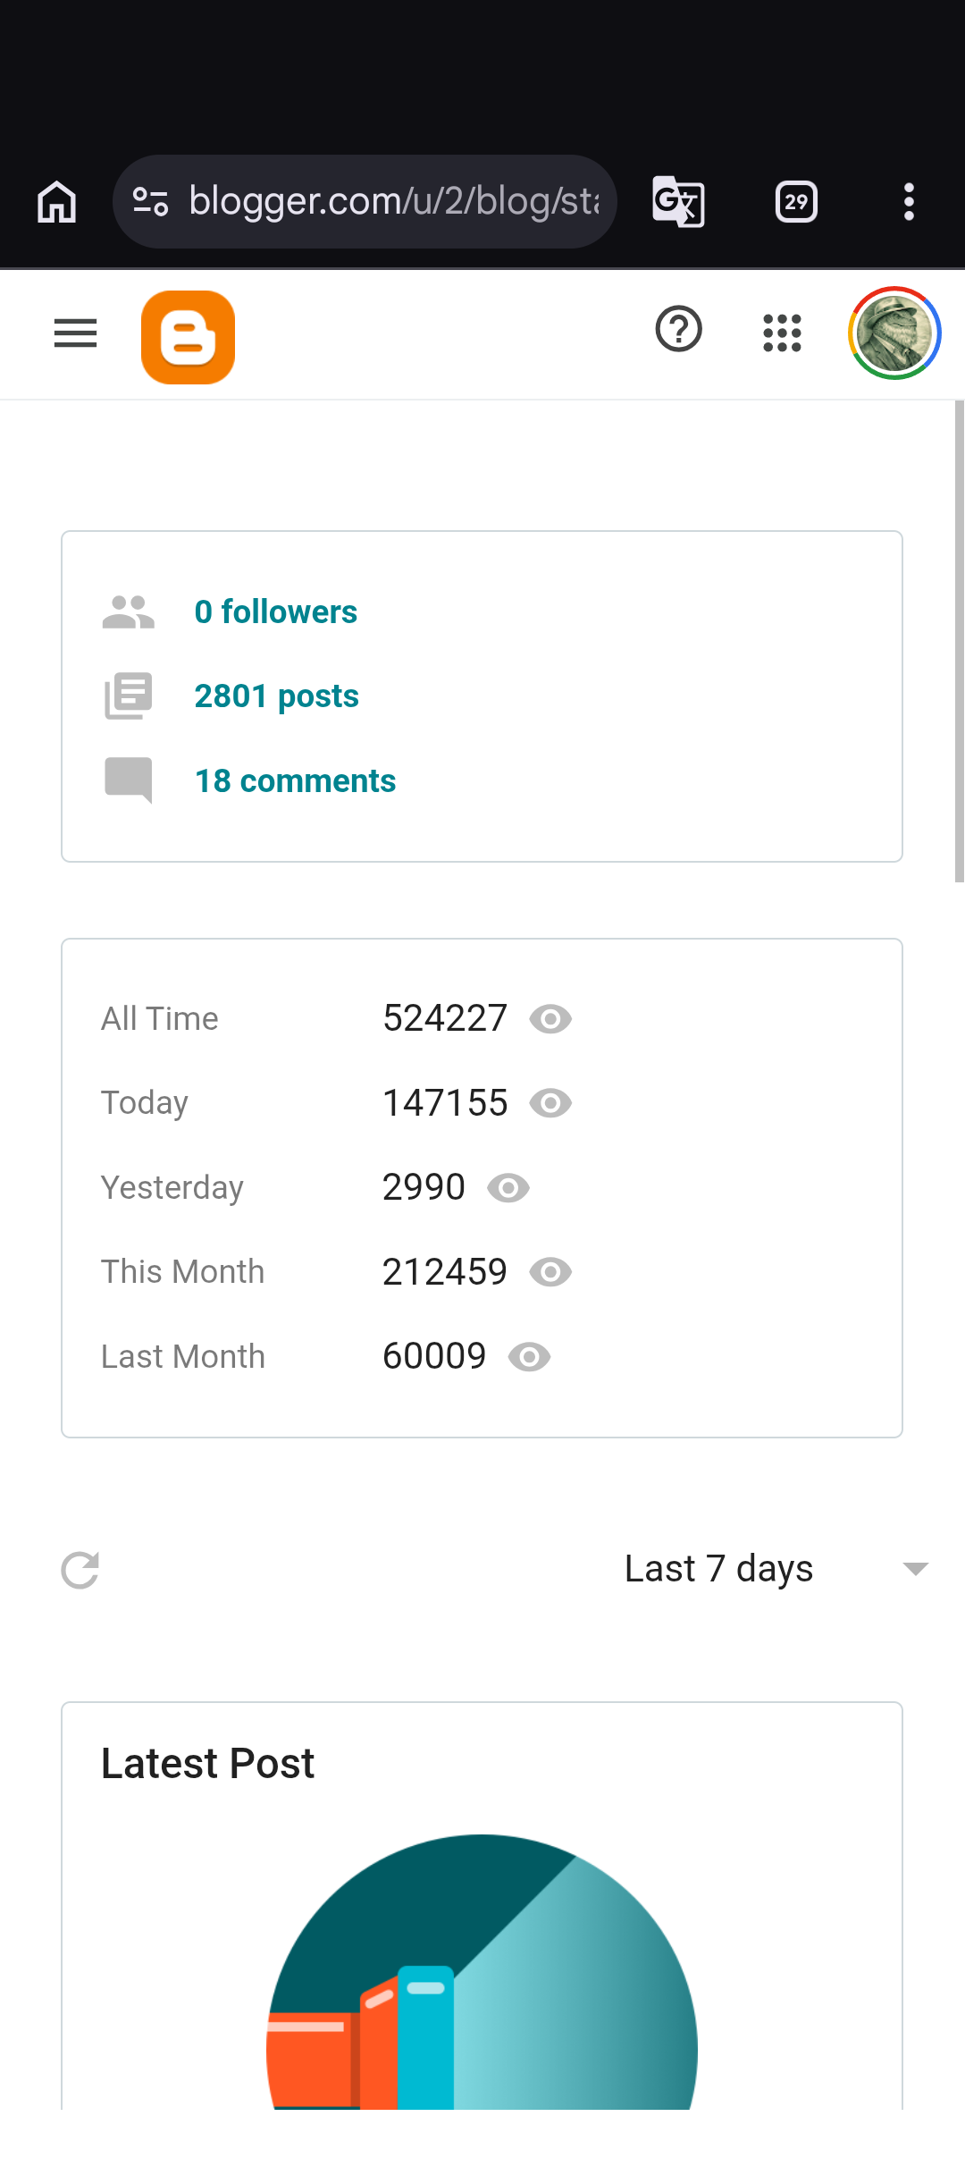965x2167 pixels.
Task: Open the Help question mark icon
Action: (679, 330)
